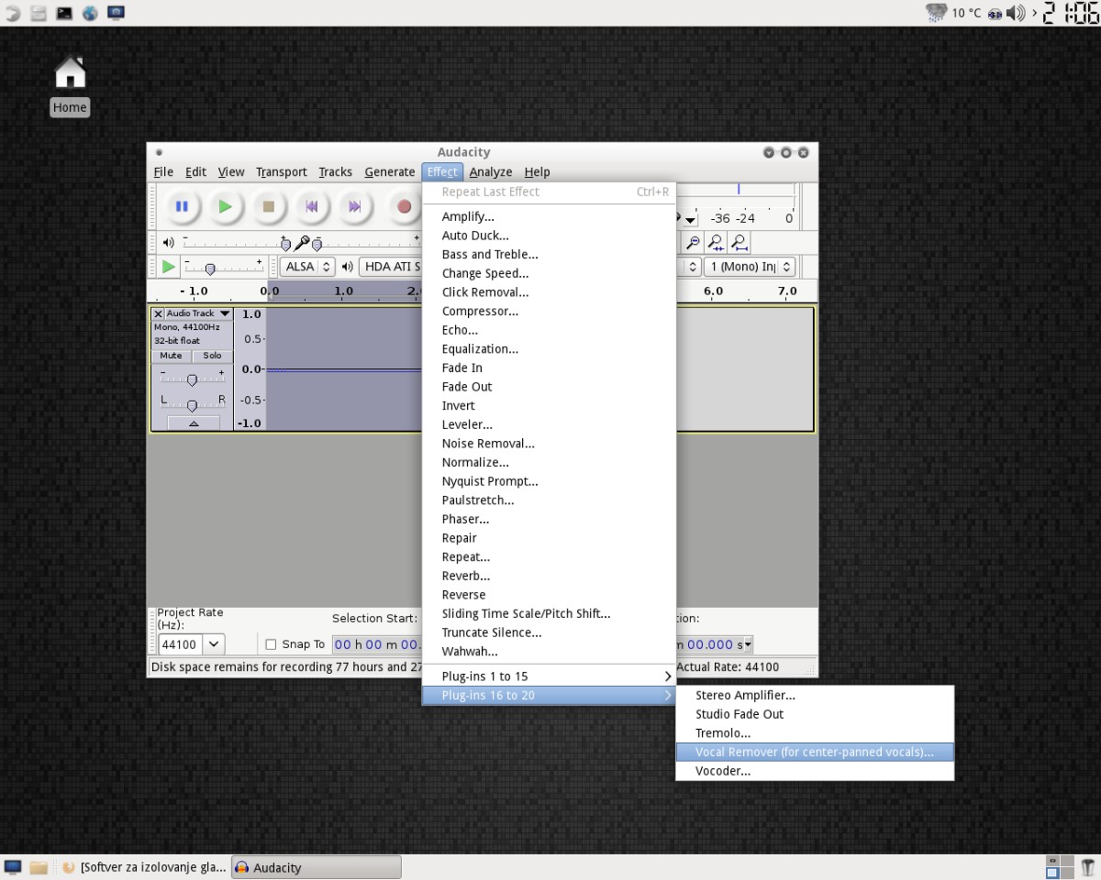The width and height of the screenshot is (1101, 880).
Task: Switch to the 'Softver za izolovanje' taskbar window
Action: (143, 867)
